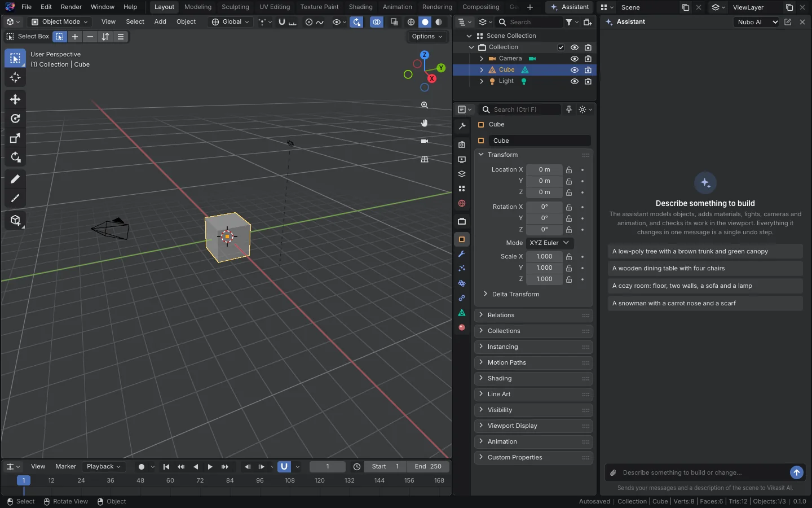Open the Global orientation dropdown
This screenshot has height=508, width=812.
pos(231,22)
